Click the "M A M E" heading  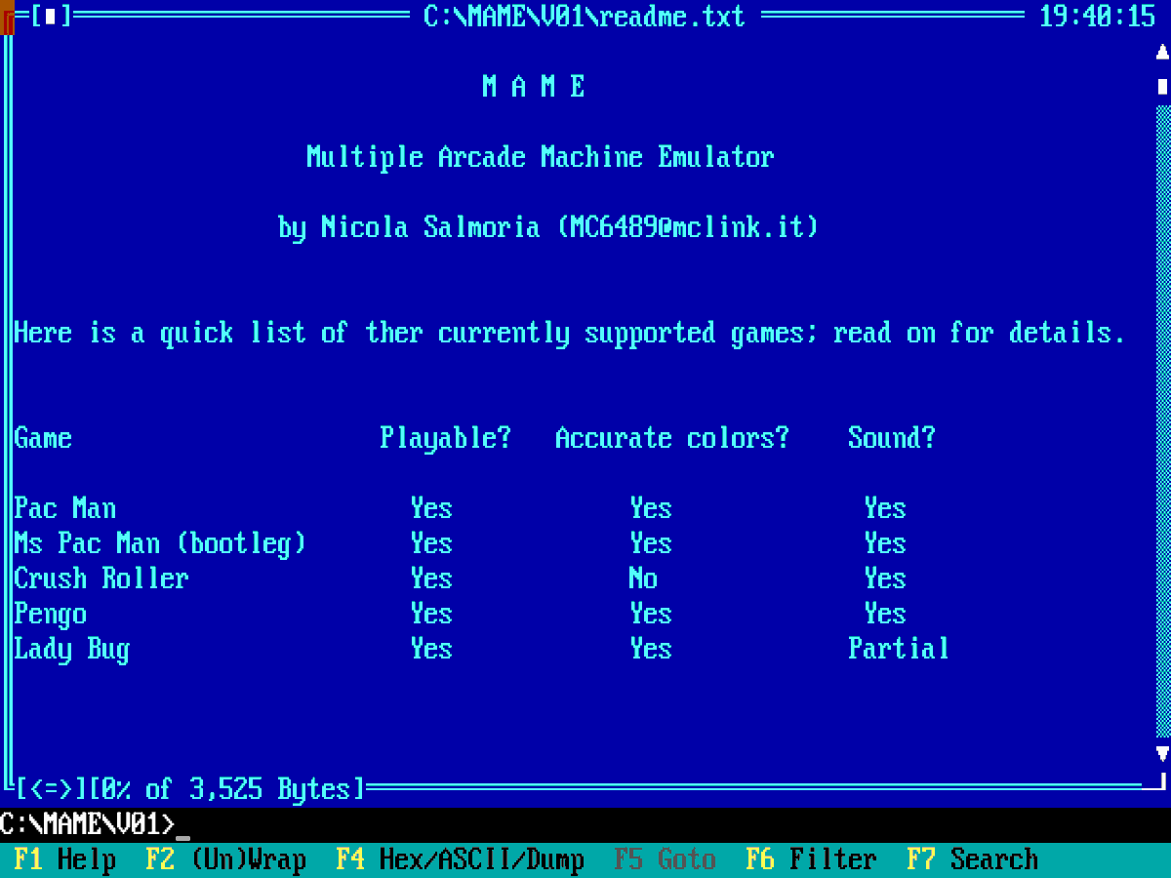[x=534, y=86]
